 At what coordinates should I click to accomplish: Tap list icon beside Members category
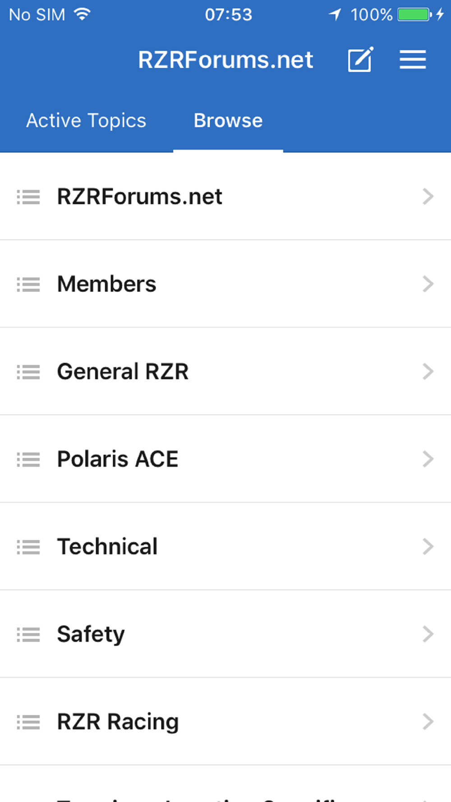pyautogui.click(x=28, y=285)
